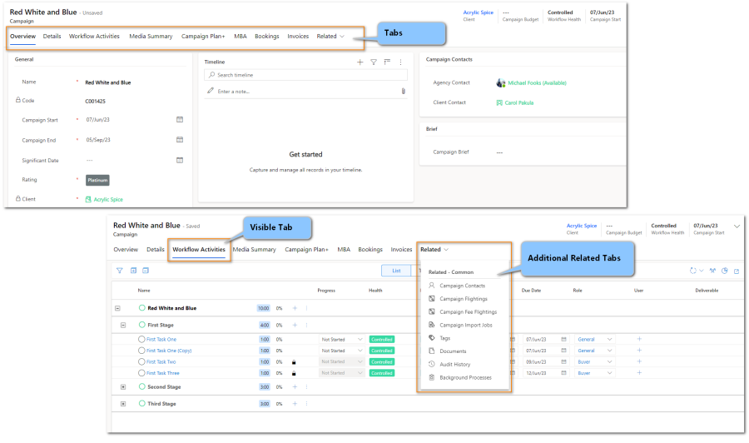Open the timeline filter icon
Viewport: 749px width, 443px height.
click(374, 62)
